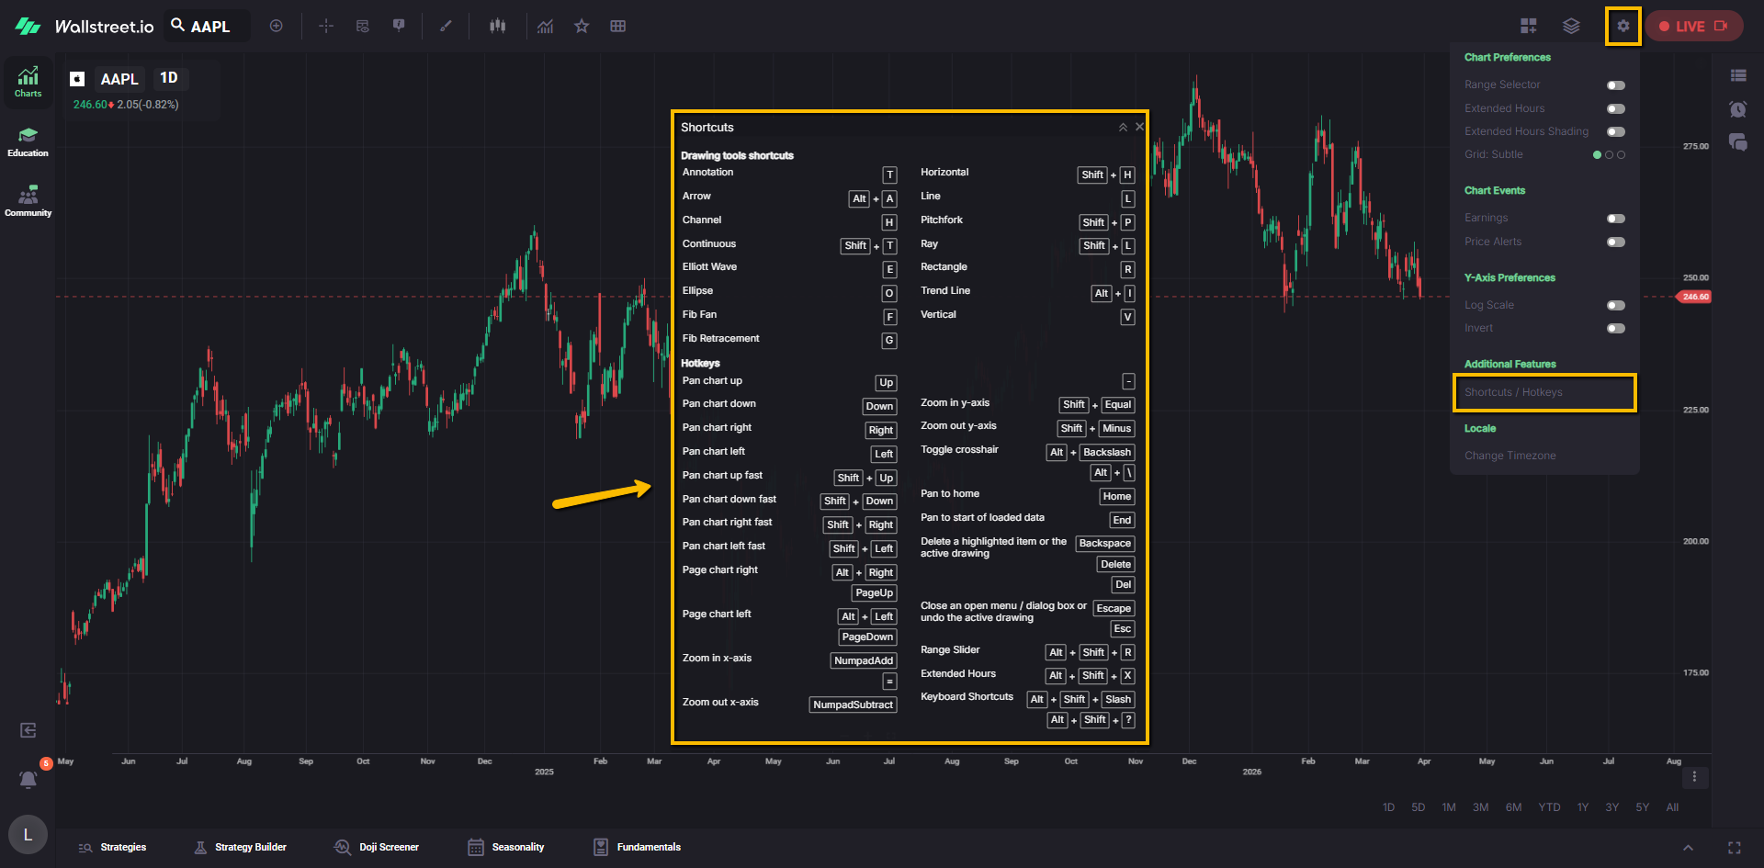Open the chat bubbles icon
The height and width of the screenshot is (868, 1764).
pyautogui.click(x=1737, y=142)
